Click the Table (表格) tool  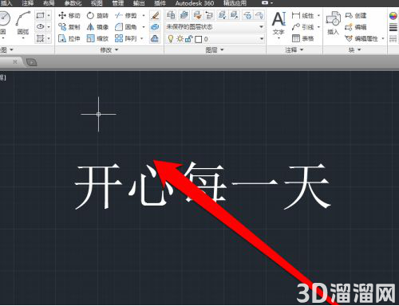pos(302,38)
